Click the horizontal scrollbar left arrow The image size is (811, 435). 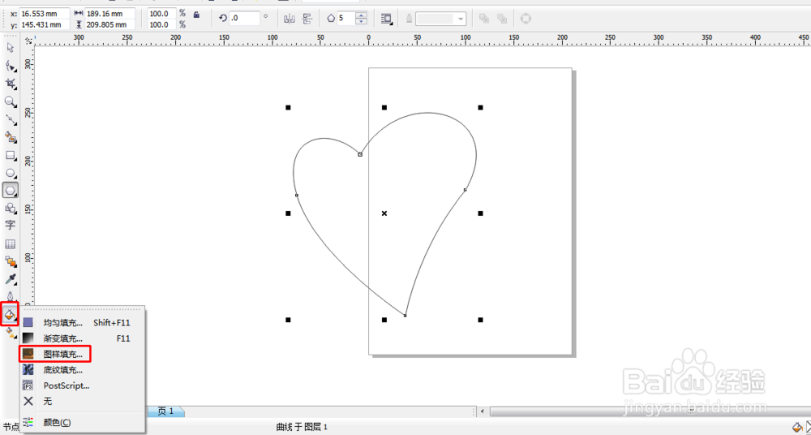(483, 411)
